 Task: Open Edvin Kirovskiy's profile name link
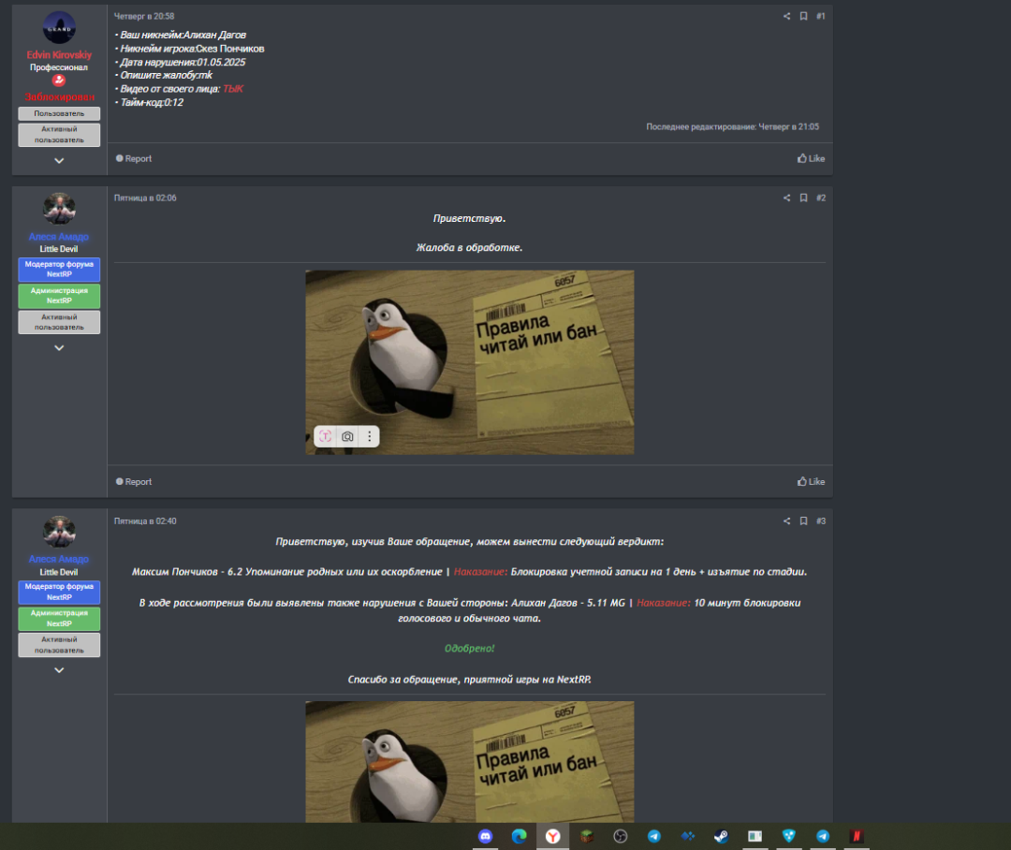click(x=59, y=55)
